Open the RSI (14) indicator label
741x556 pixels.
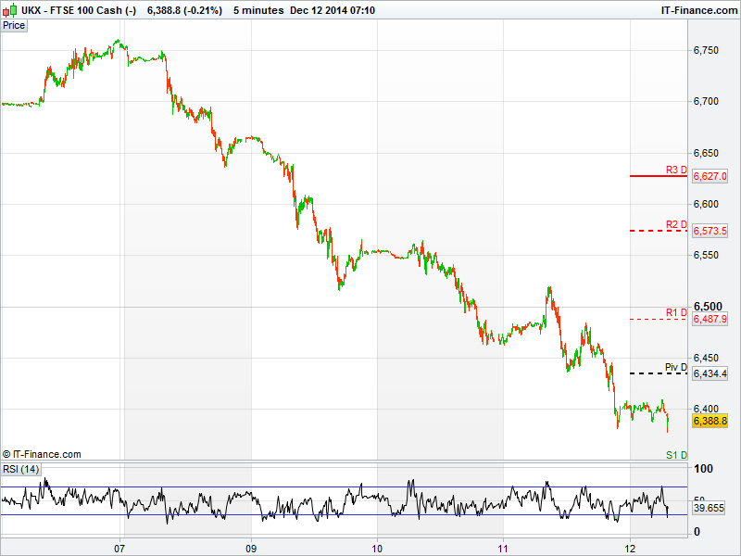tap(21, 469)
